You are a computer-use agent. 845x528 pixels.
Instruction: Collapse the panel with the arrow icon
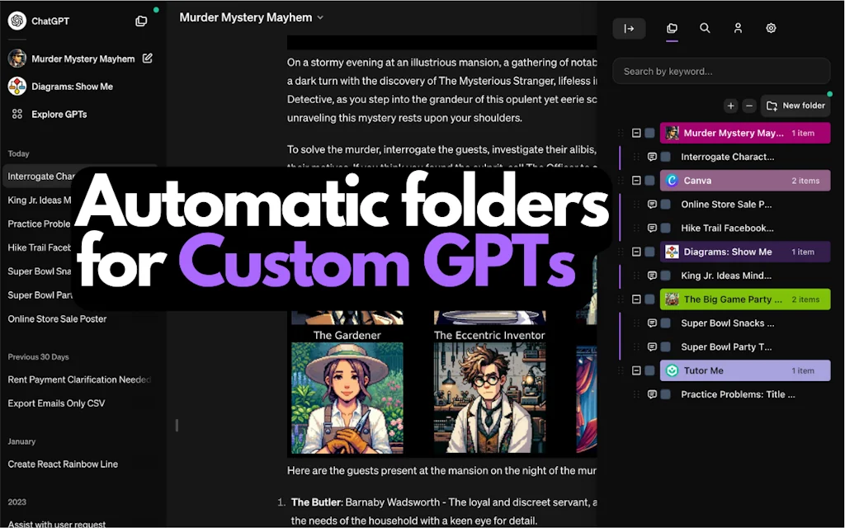click(x=629, y=28)
